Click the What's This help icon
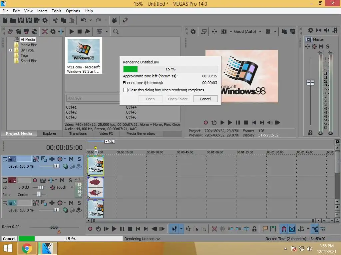Image resolution: width=341 pixels, height=255 pixels. pos(125,20)
